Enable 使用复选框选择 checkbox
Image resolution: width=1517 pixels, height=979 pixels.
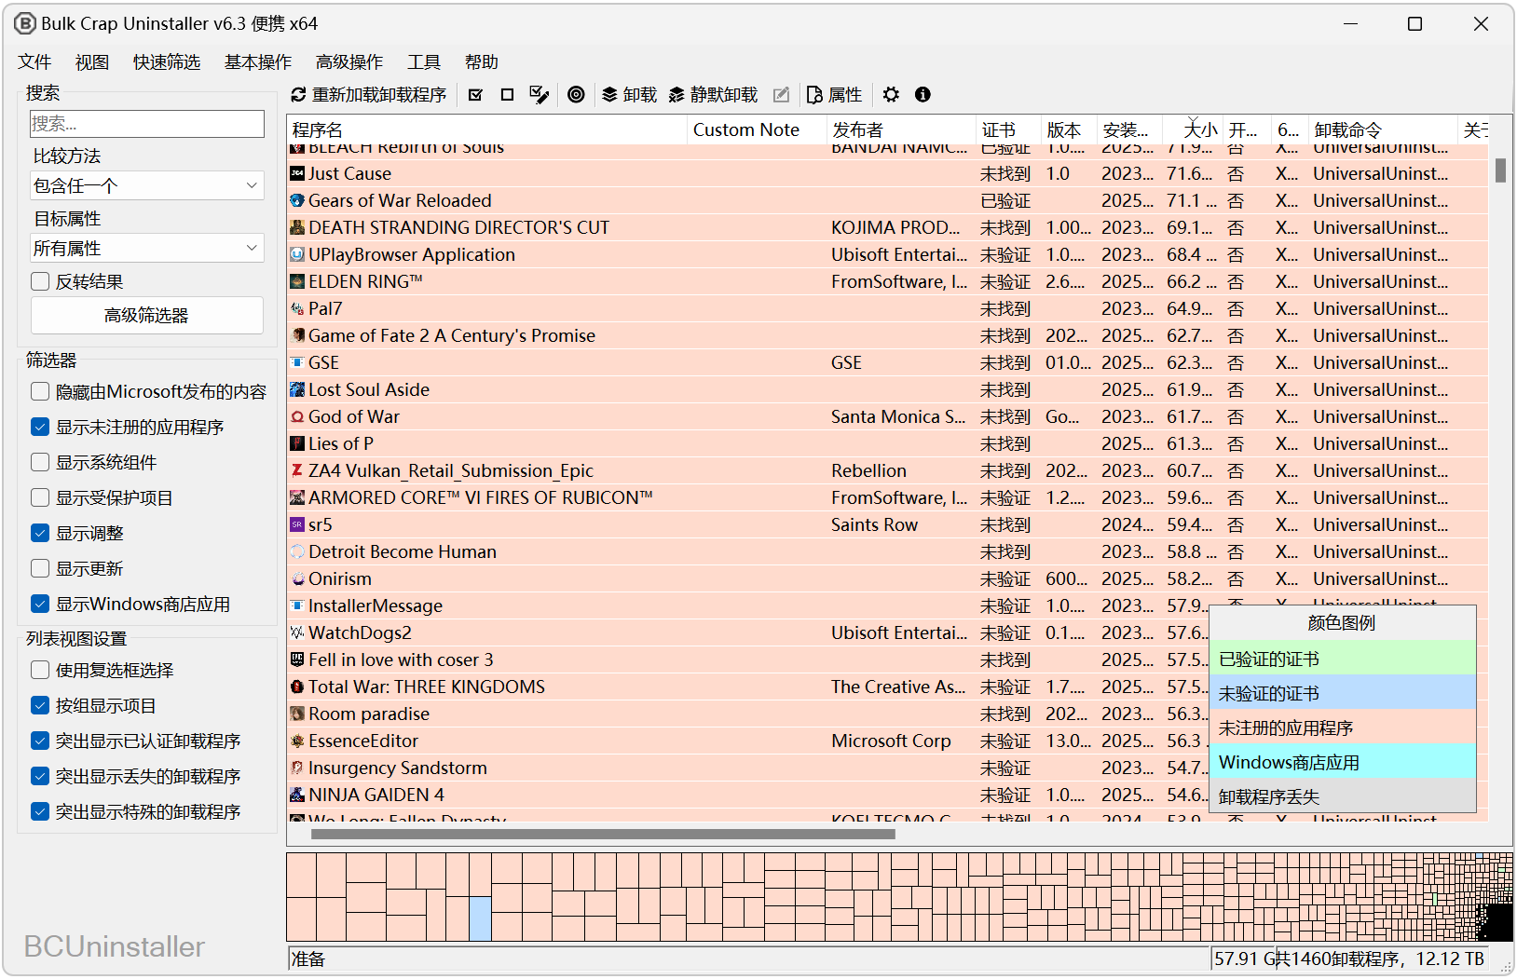coord(40,670)
